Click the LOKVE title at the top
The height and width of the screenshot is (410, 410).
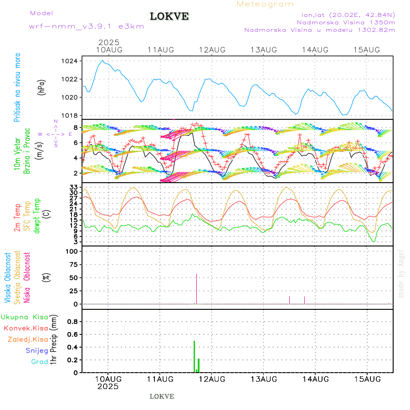pos(169,16)
